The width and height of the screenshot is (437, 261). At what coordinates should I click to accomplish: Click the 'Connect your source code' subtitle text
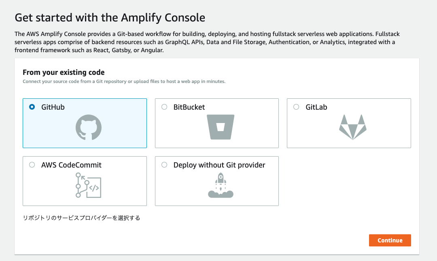[x=124, y=81]
